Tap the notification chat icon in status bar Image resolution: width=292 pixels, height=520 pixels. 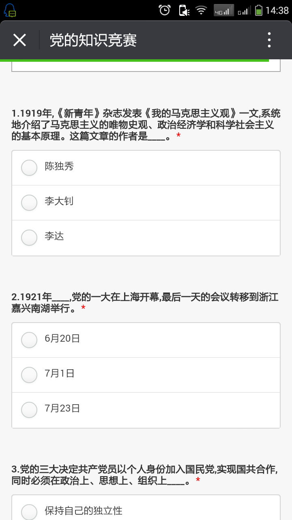point(11,10)
